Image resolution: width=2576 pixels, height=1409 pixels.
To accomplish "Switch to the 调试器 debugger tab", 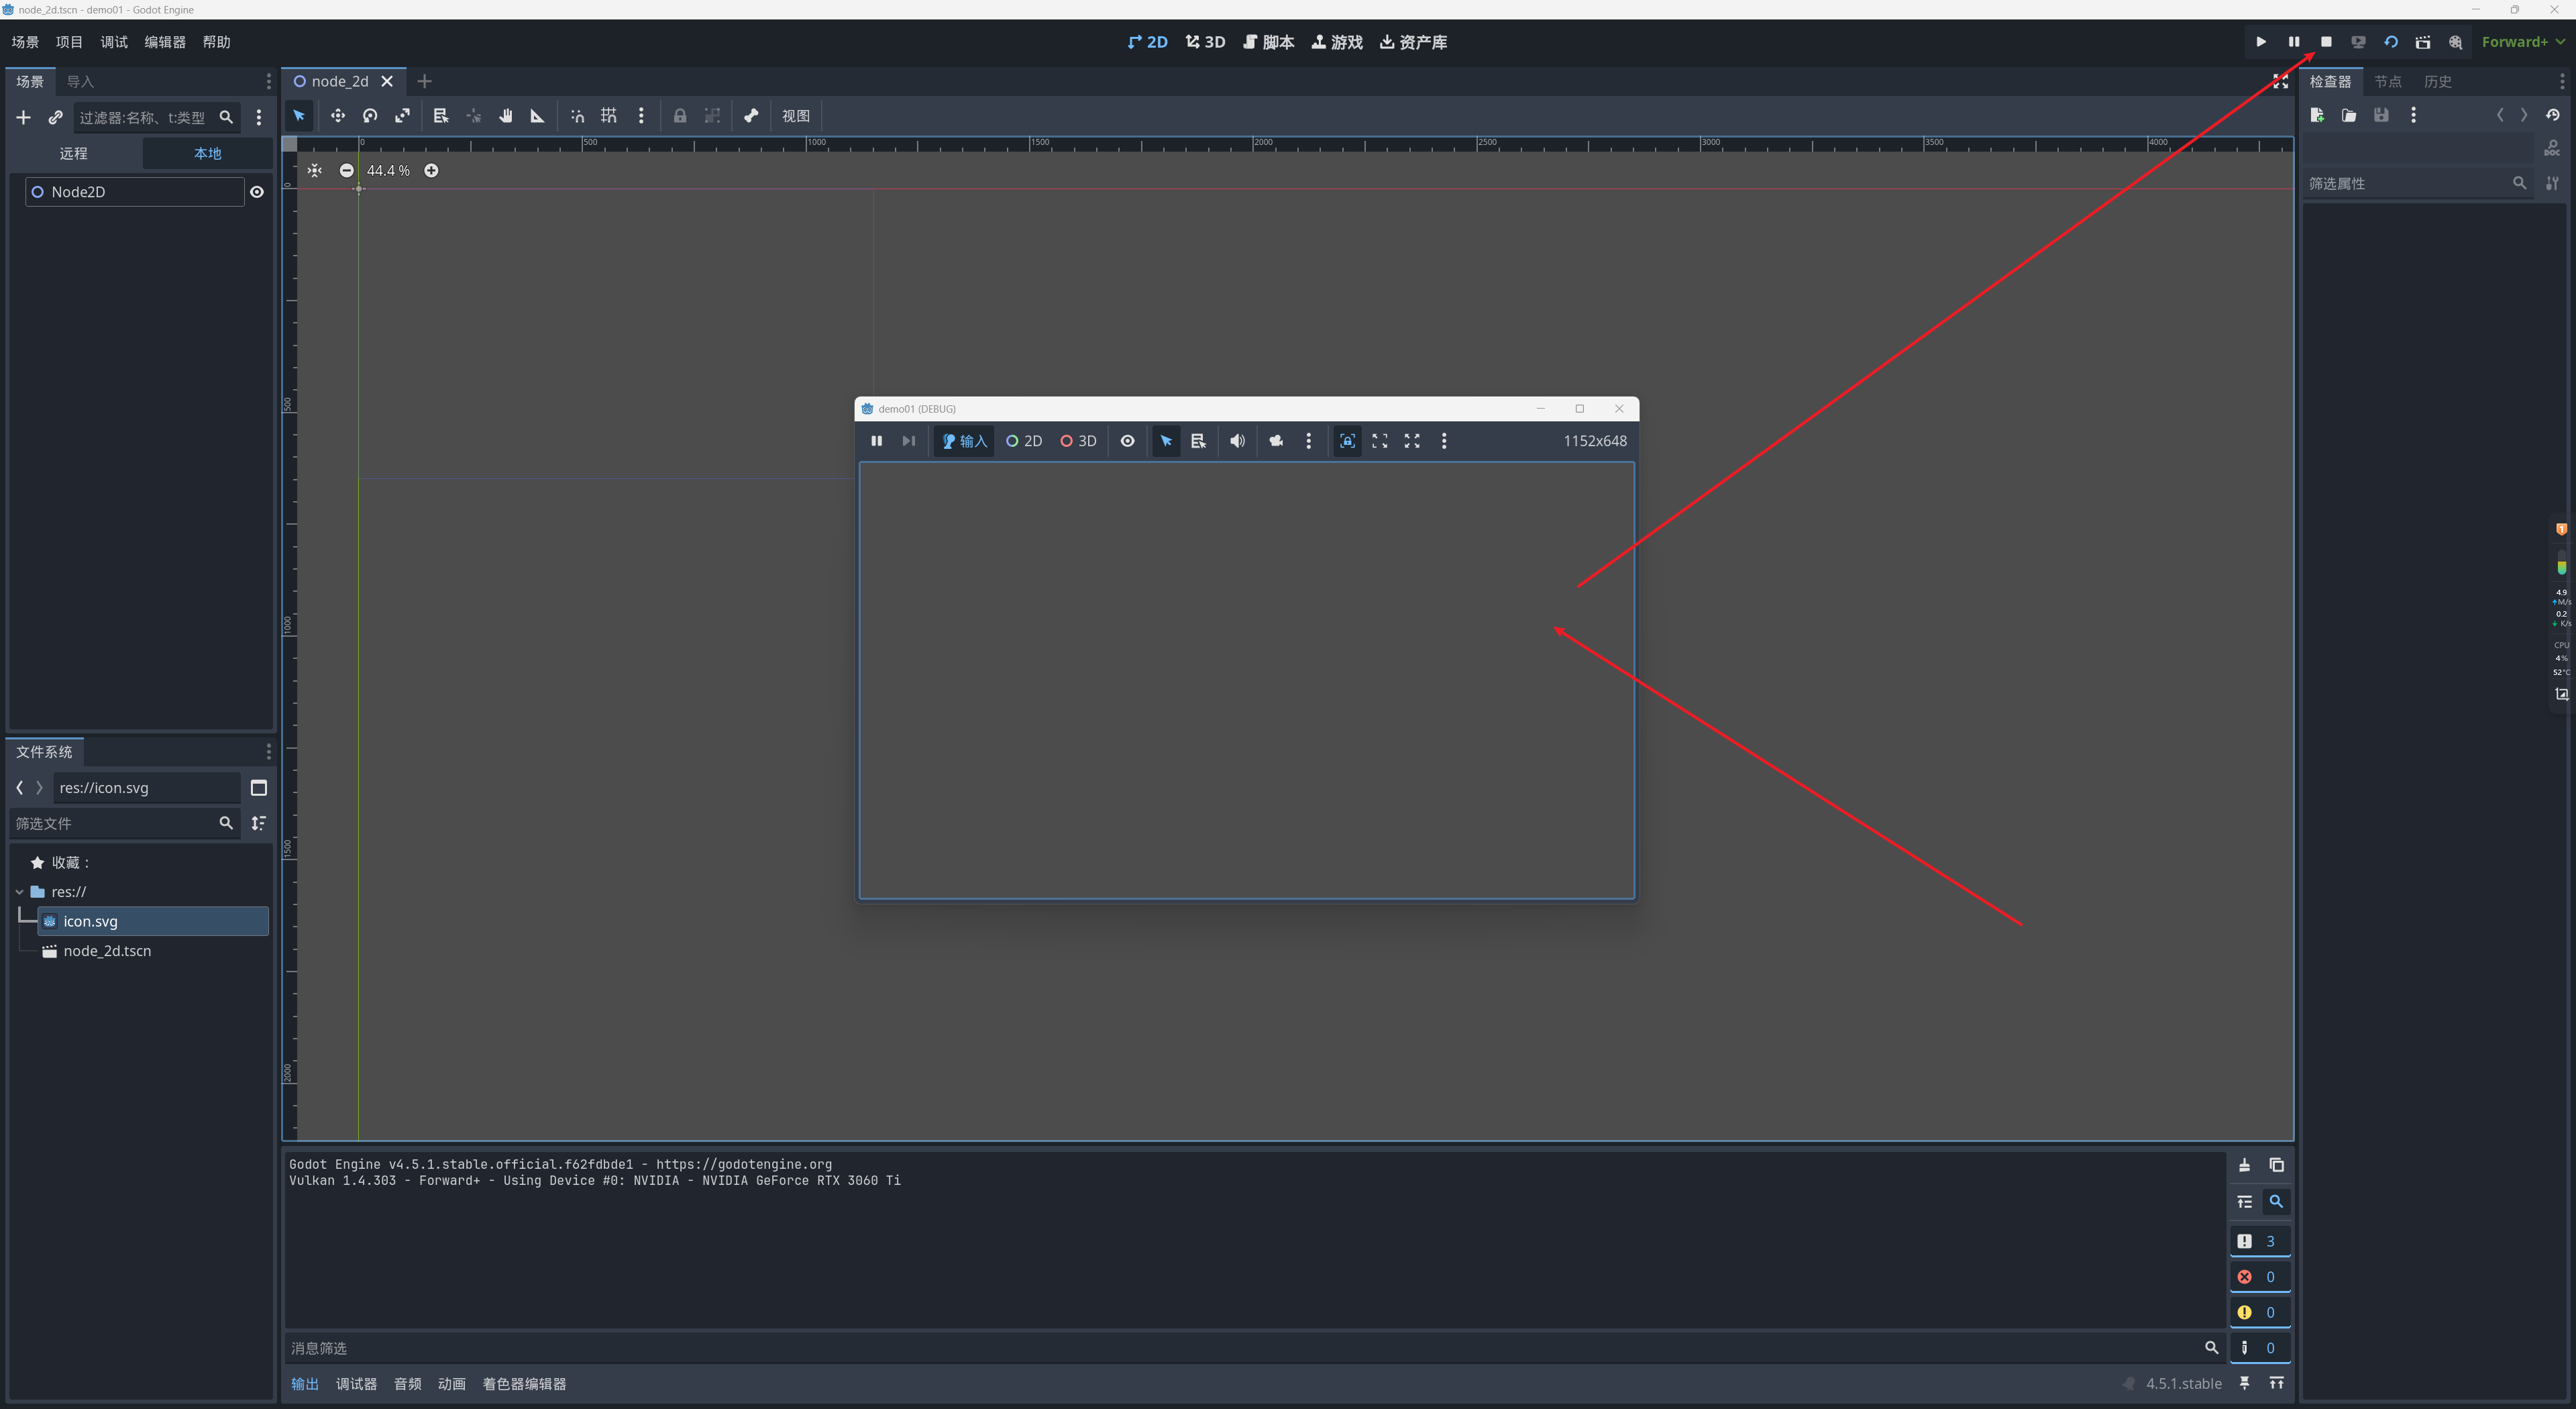I will 356,1384.
